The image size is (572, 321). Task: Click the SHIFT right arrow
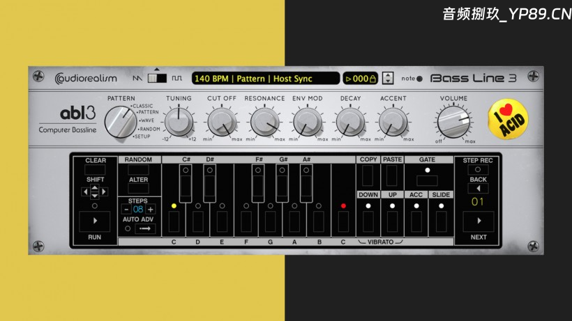pos(105,191)
